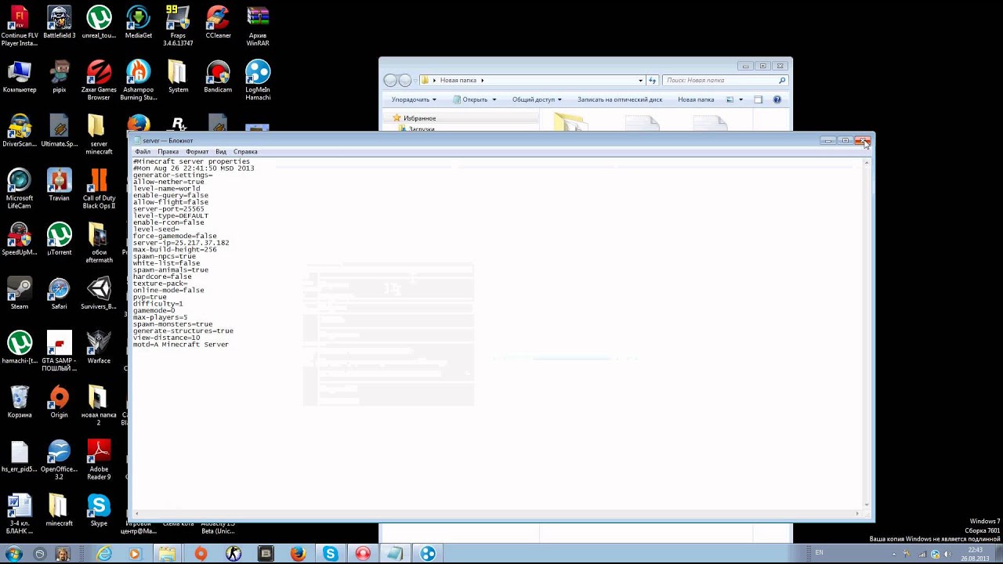Image resolution: width=1003 pixels, height=564 pixels.
Task: Open the Safari desktop icon
Action: click(59, 294)
